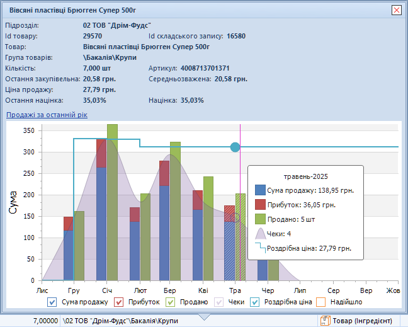
Task: Close the Вівсяні пластівці product popup
Action: point(396,10)
